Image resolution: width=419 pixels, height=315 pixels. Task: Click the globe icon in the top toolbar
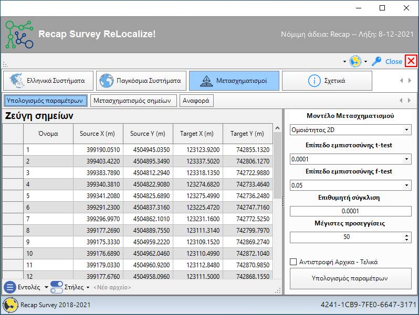355,61
